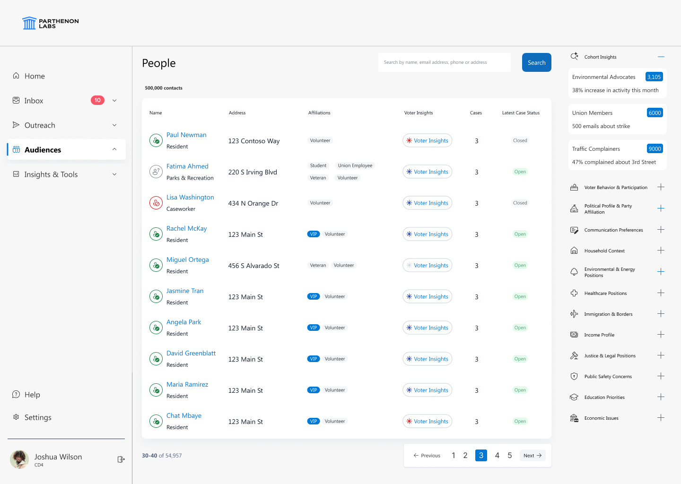Click the people search input field
This screenshot has height=484, width=681.
point(445,62)
